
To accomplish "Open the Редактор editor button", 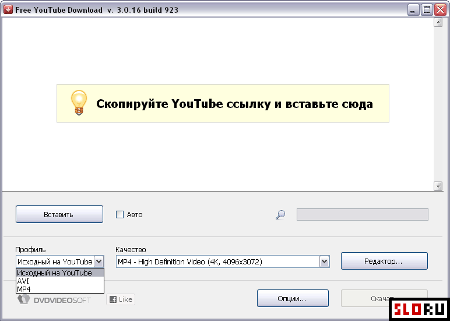I will 384,261.
